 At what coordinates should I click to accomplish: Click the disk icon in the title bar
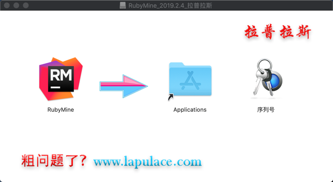point(123,5)
